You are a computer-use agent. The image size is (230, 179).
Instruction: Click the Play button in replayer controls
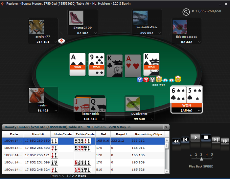coord(195,138)
